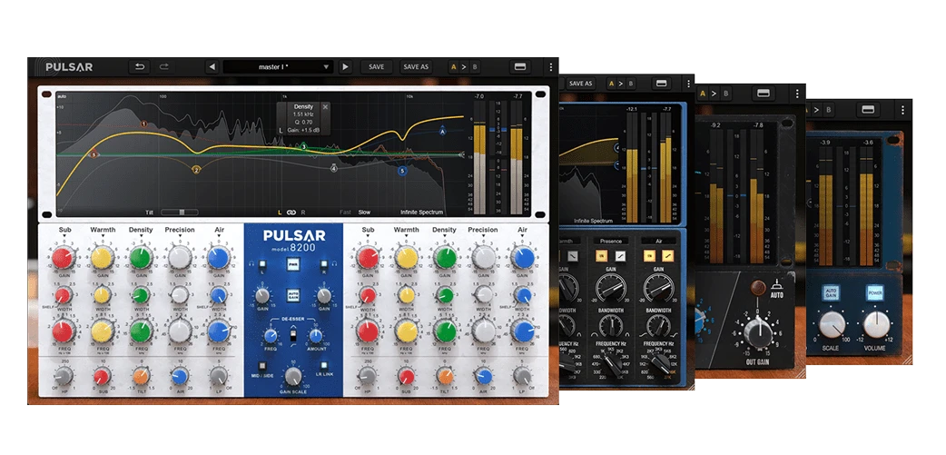The height and width of the screenshot is (455, 946).
Task: Click SAVE AS in the main plugin window
Action: click(416, 66)
